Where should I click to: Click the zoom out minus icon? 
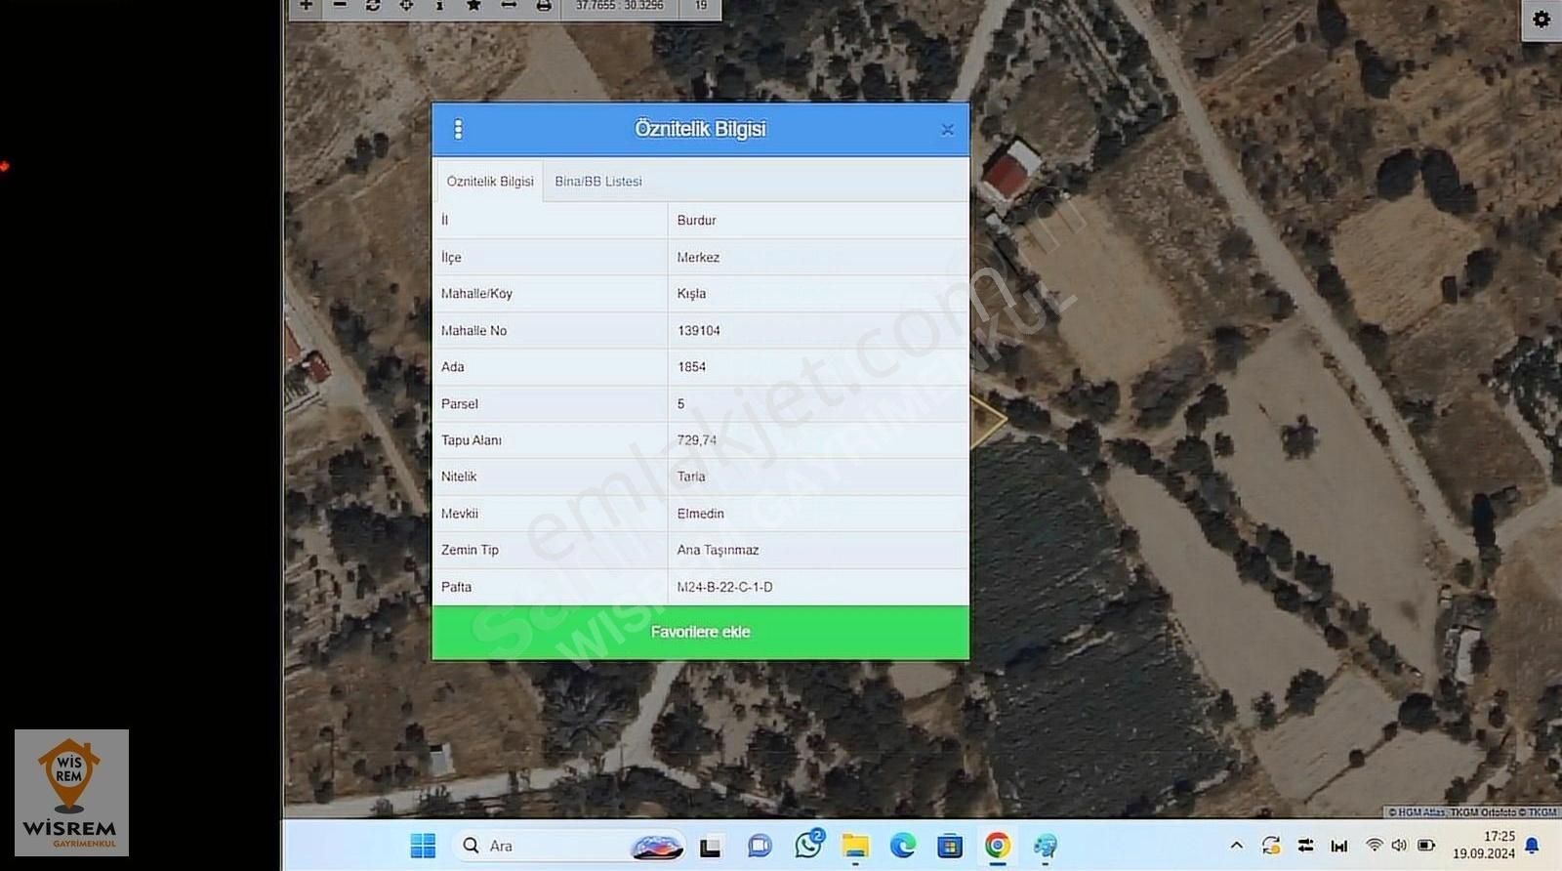pos(340,6)
